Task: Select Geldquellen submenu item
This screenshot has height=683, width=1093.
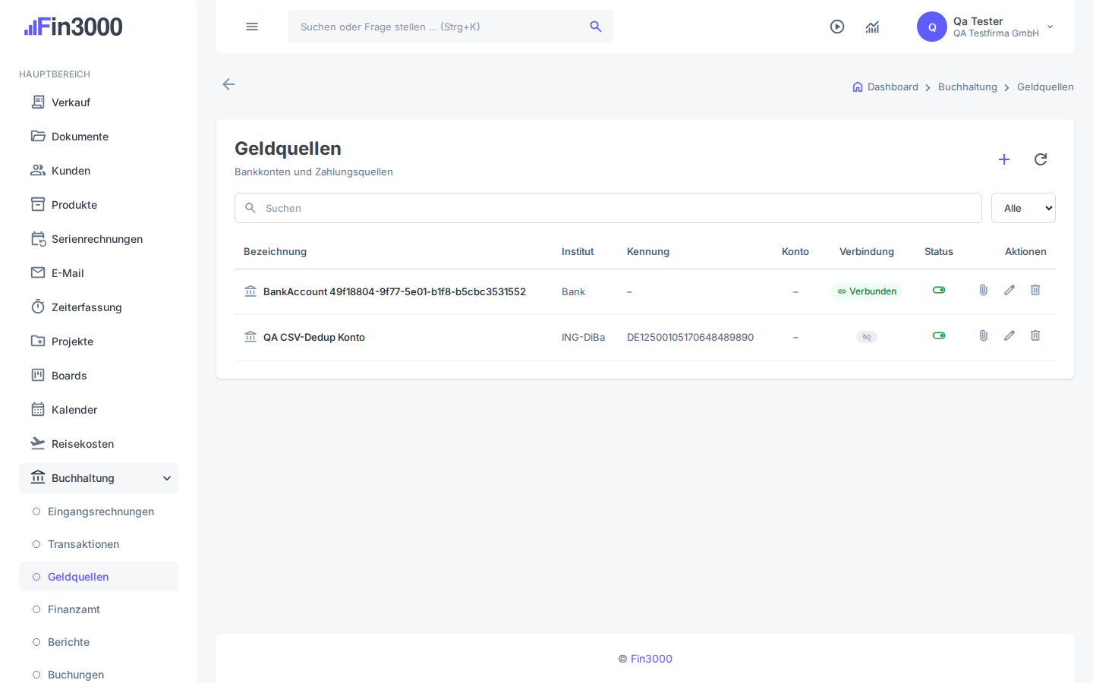Action: [99, 577]
